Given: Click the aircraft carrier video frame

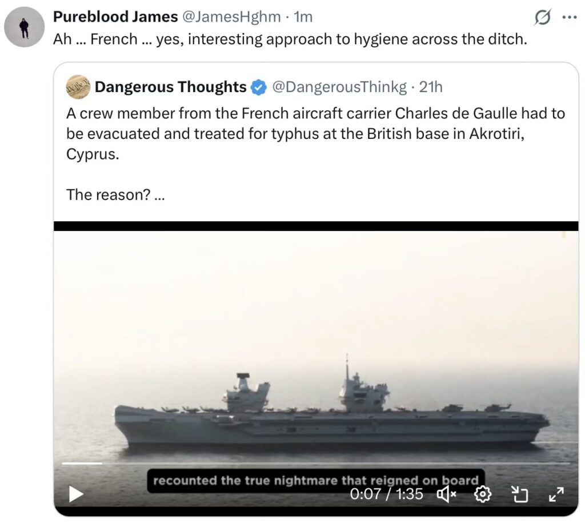Looking at the screenshot, I should pos(315,343).
